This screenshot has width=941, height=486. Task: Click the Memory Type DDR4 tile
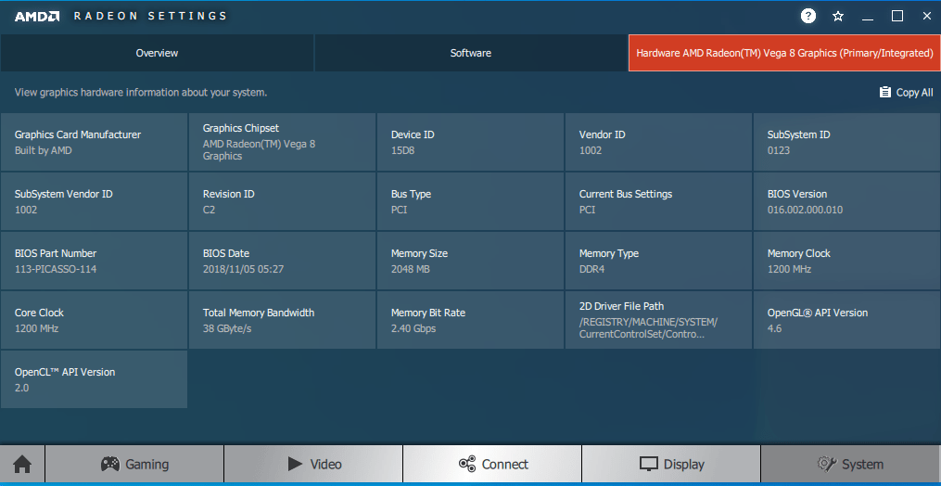(x=658, y=261)
